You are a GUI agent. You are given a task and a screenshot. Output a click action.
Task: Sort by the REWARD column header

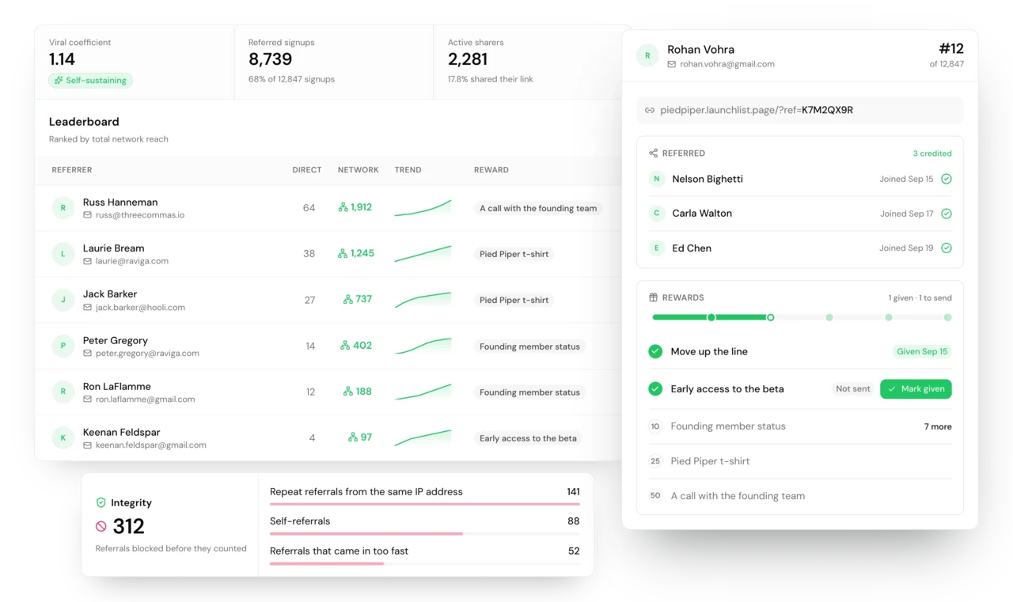(x=491, y=170)
